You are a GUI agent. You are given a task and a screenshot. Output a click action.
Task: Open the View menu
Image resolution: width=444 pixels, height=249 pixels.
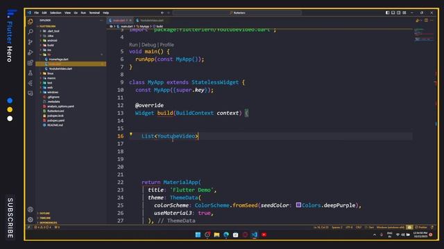(x=67, y=12)
